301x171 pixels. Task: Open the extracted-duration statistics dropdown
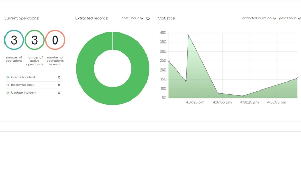point(259,18)
